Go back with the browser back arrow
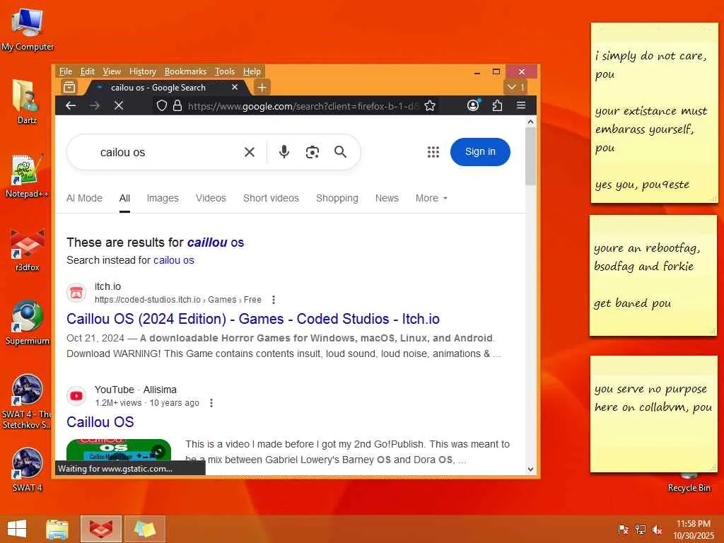This screenshot has width=724, height=543. click(71, 106)
